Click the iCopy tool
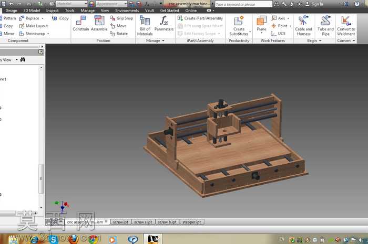The image size is (368, 244). tap(60, 18)
